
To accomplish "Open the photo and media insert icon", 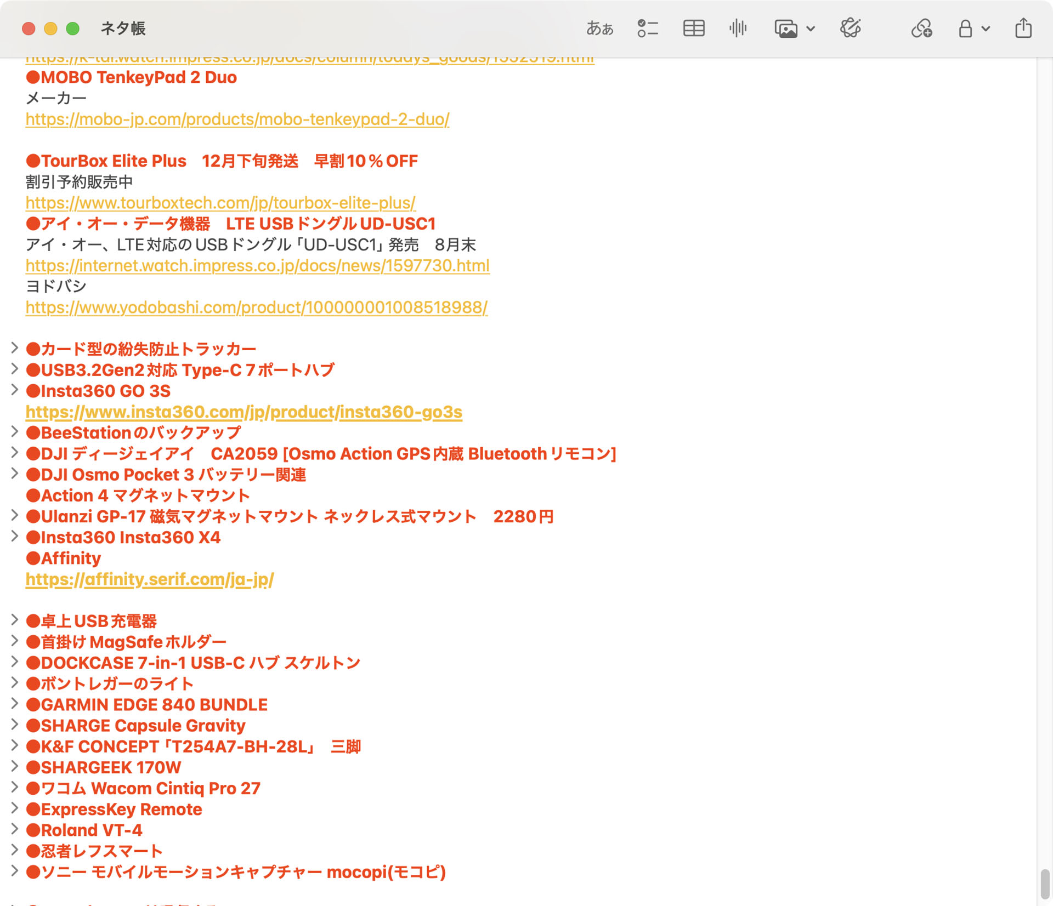I will (785, 28).
